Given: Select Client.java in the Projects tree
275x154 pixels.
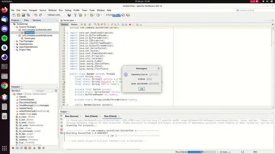Looking at the screenshot, I should pyautogui.click(x=29, y=33).
